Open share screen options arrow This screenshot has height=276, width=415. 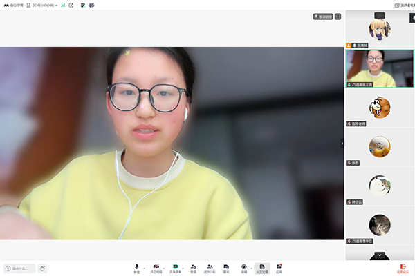tap(183, 268)
